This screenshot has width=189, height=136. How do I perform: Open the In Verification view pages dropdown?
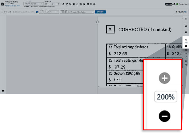33,4
